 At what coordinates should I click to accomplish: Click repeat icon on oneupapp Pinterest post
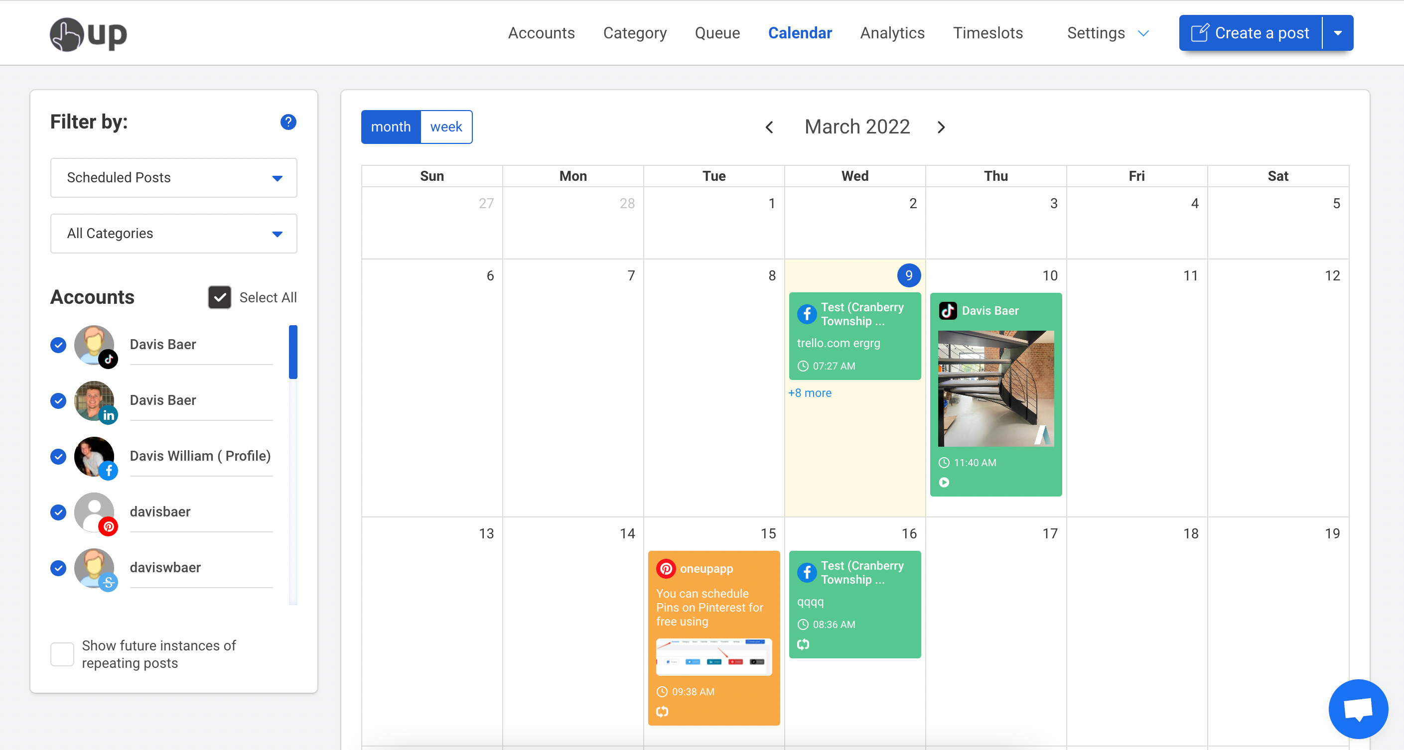662,711
